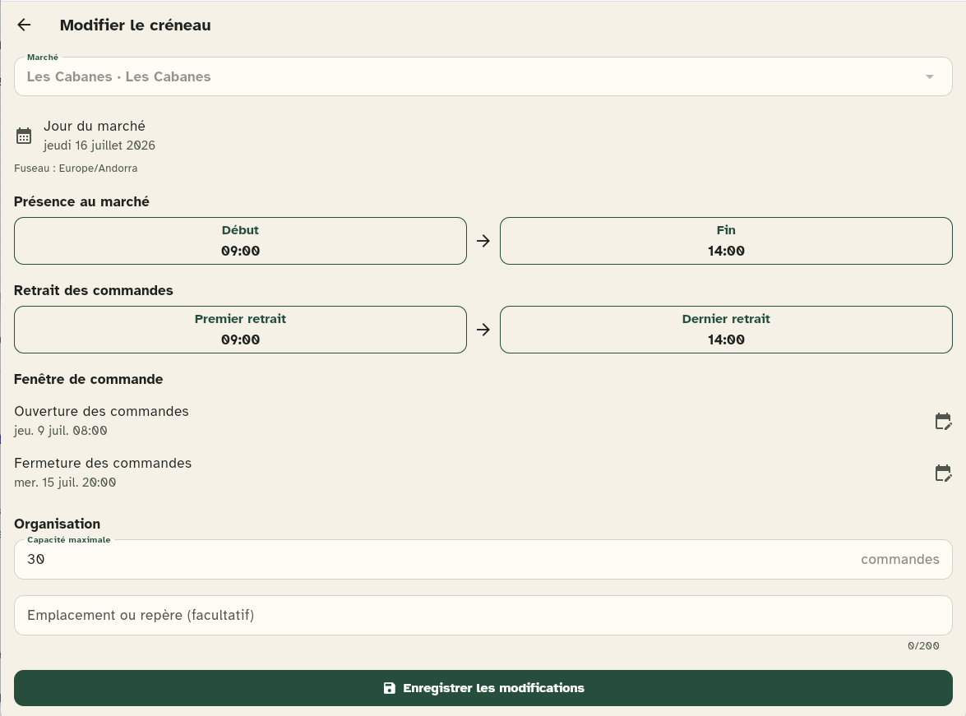Click the save icon in Enregistrer button
Image resolution: width=966 pixels, height=716 pixels.
pyautogui.click(x=390, y=688)
